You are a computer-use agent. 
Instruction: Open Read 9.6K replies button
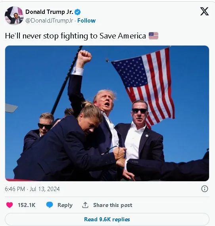[107, 219]
